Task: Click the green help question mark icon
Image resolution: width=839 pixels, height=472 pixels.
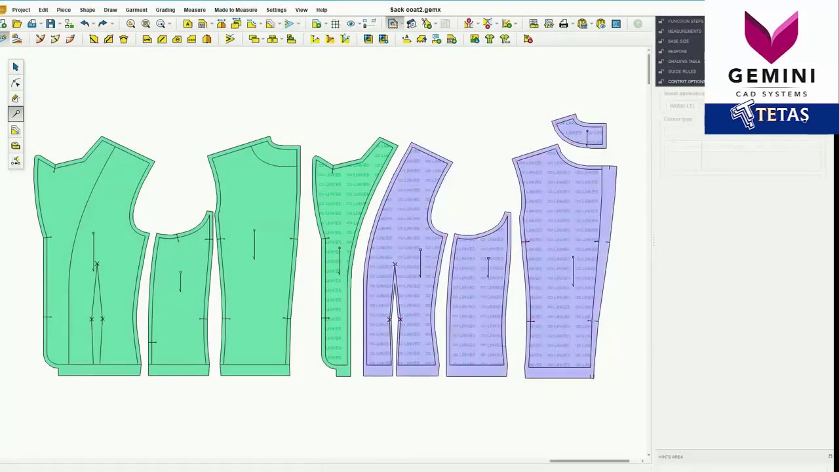Action: tap(638, 24)
